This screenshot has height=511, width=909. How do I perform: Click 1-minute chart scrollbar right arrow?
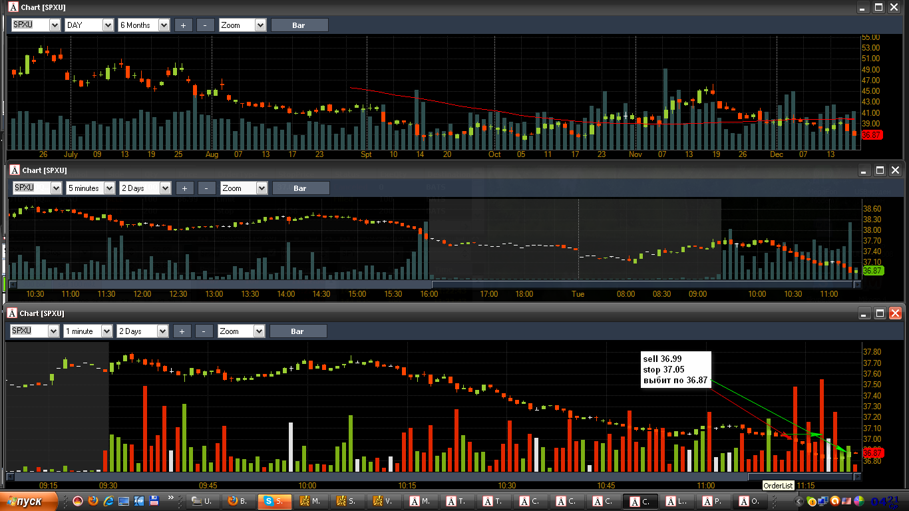point(857,476)
